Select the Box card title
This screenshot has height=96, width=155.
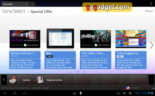[x=49, y=53]
